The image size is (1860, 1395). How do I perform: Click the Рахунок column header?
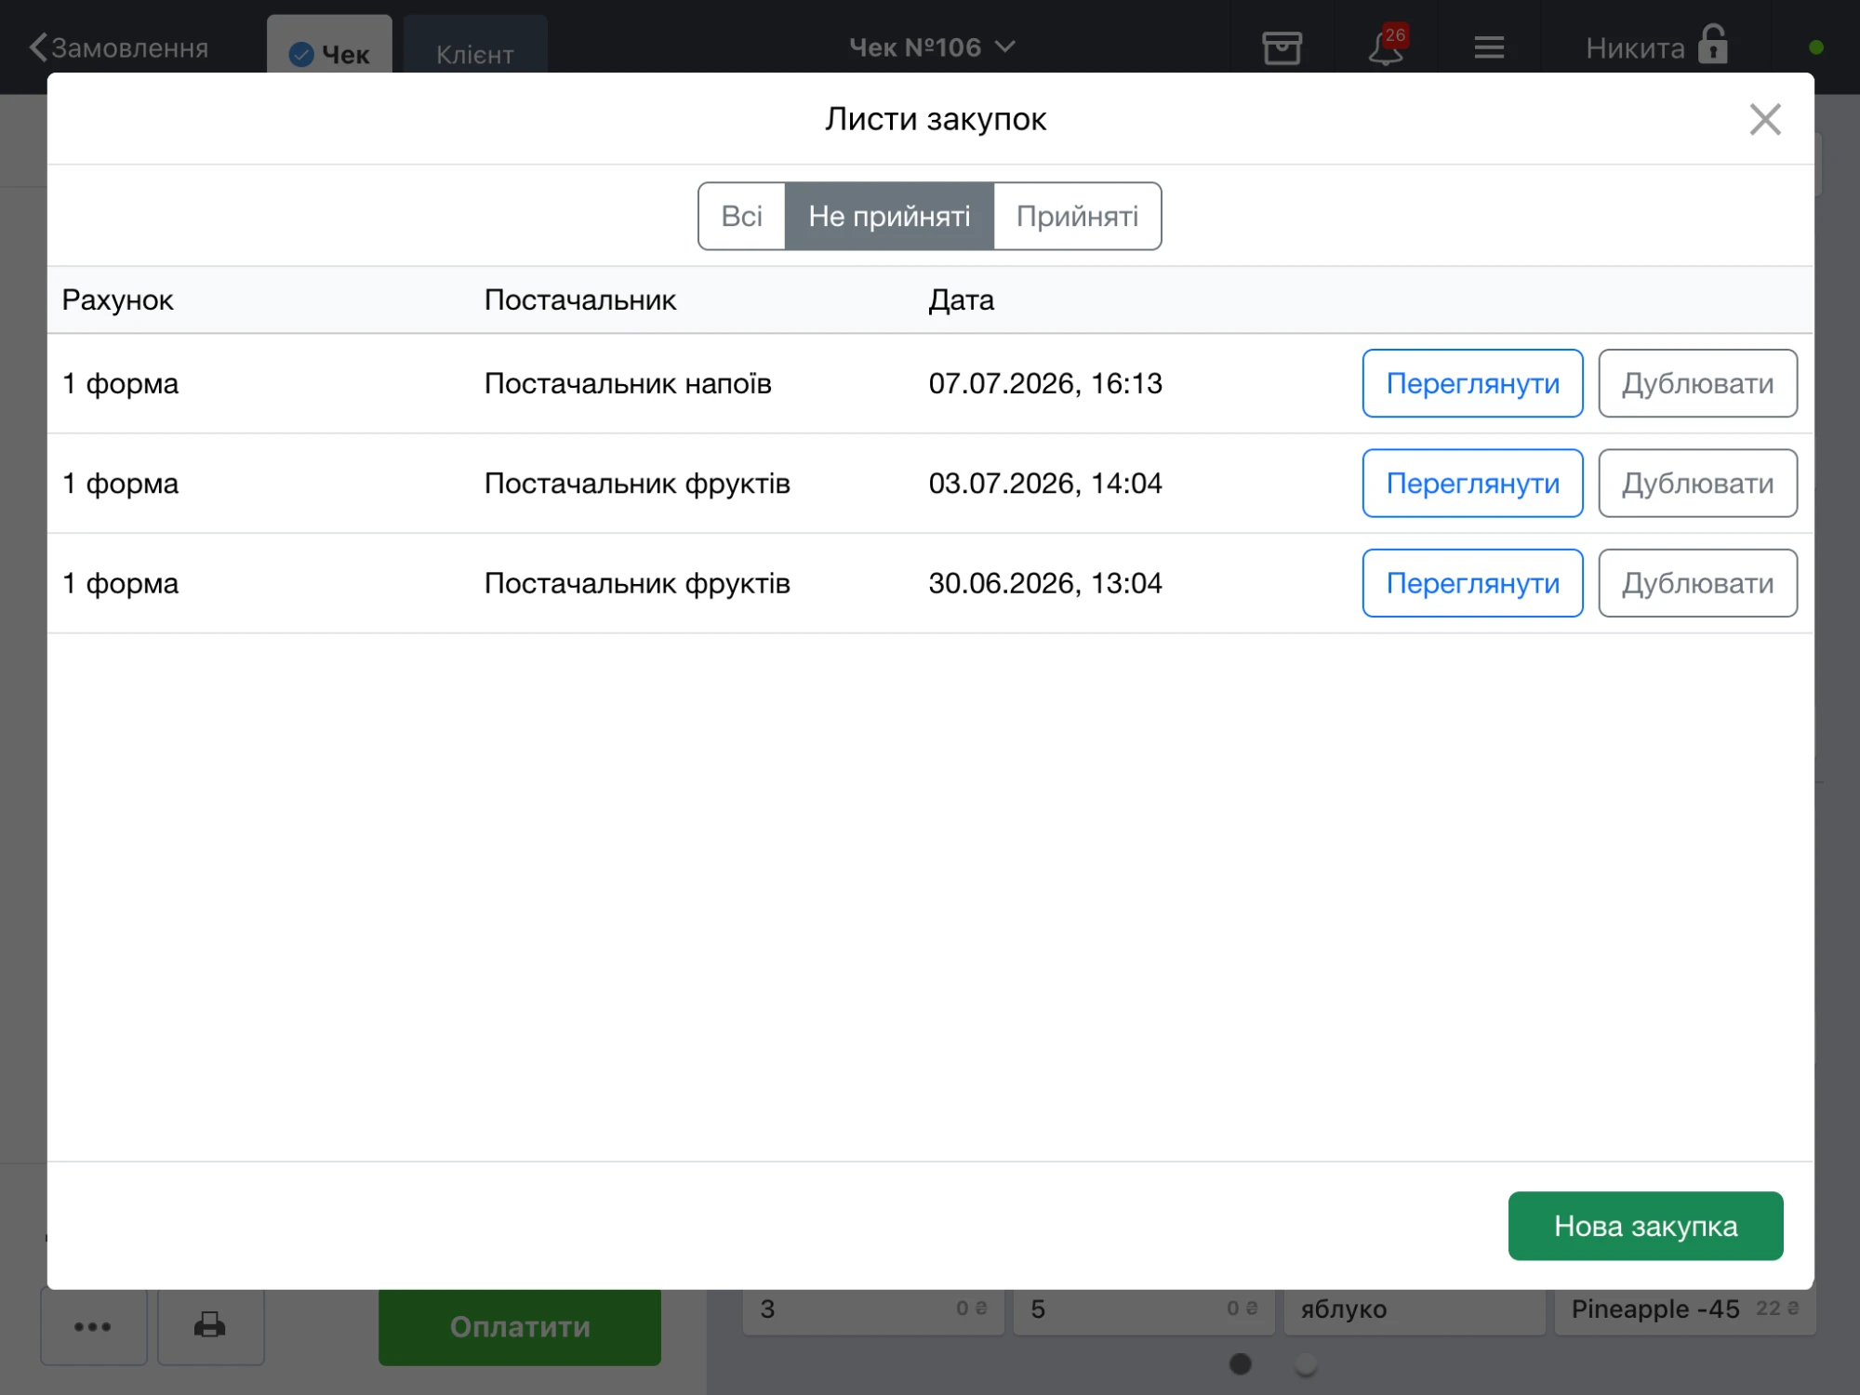[117, 300]
